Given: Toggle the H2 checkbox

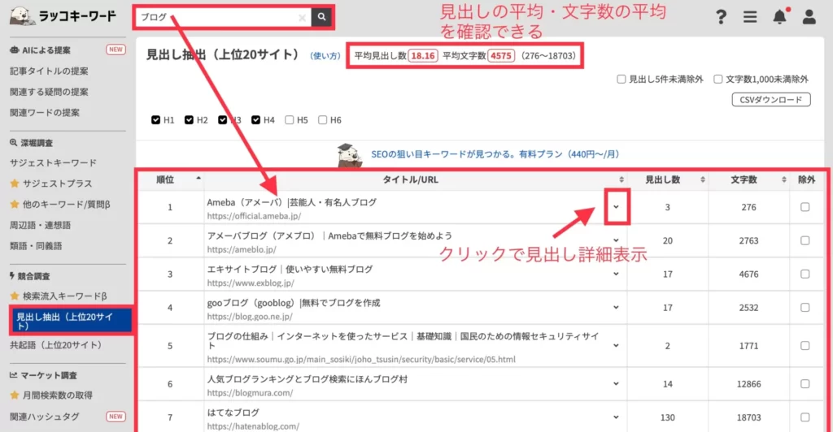Looking at the screenshot, I should [x=189, y=120].
